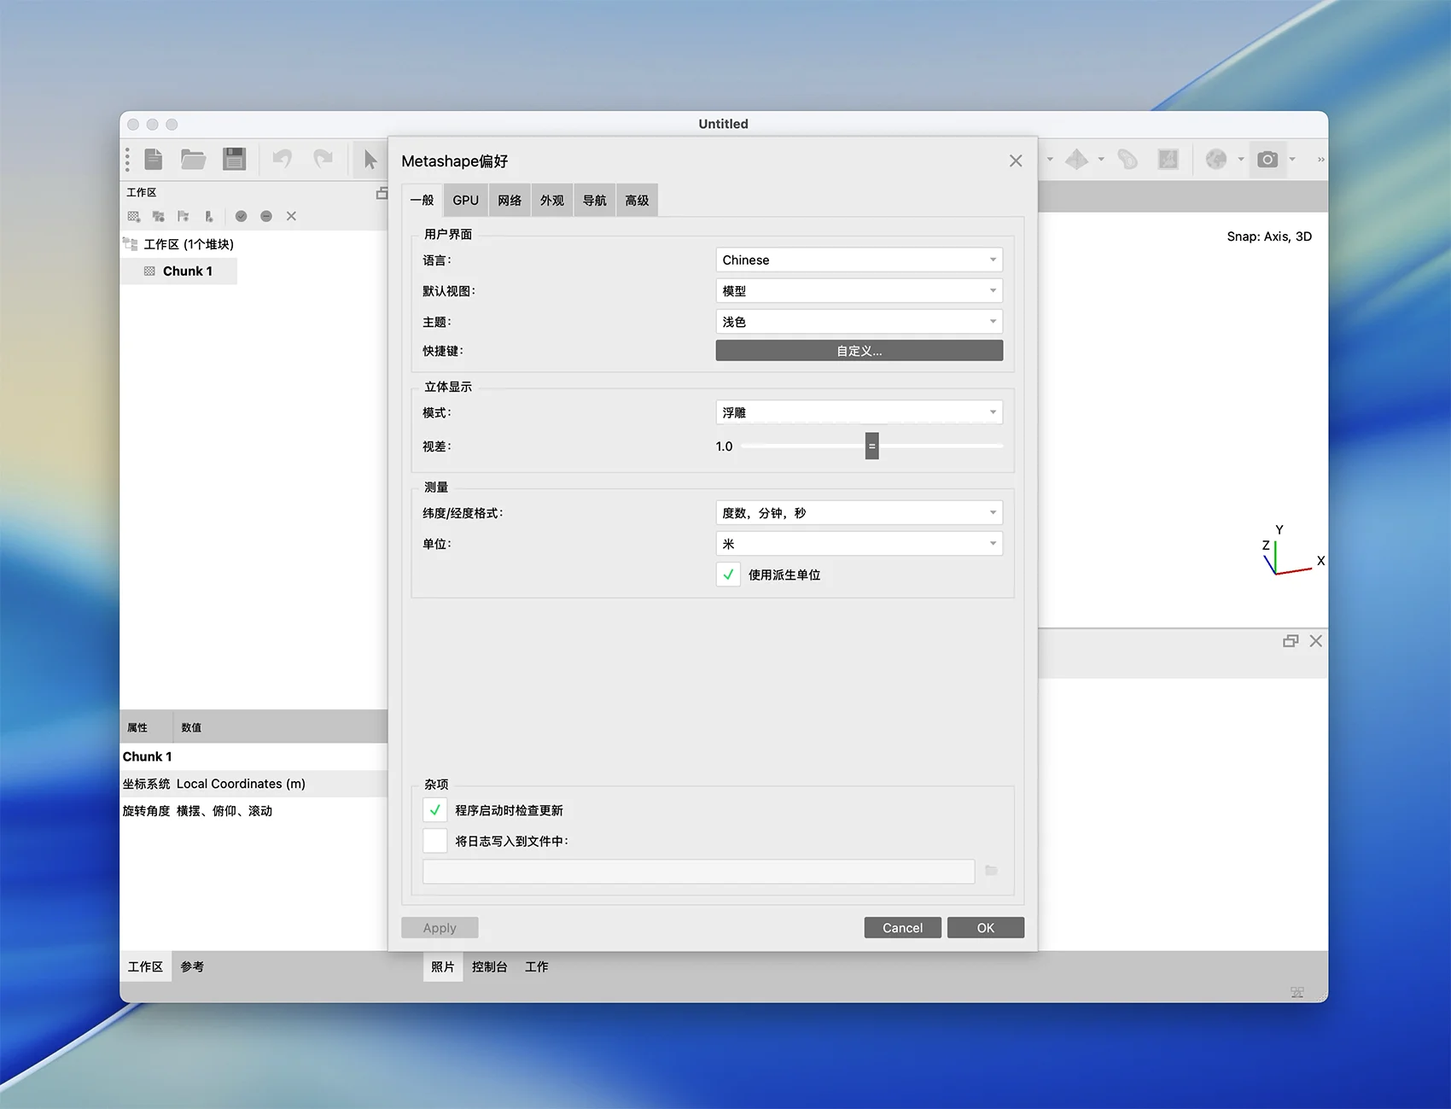Enable 将日志写入到文件中 checkbox

click(x=435, y=841)
